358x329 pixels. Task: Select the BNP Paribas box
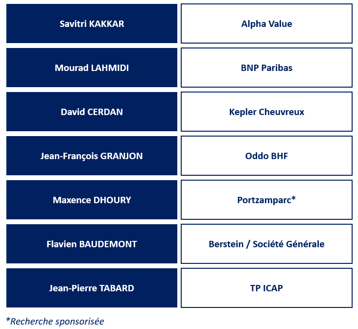coord(267,68)
